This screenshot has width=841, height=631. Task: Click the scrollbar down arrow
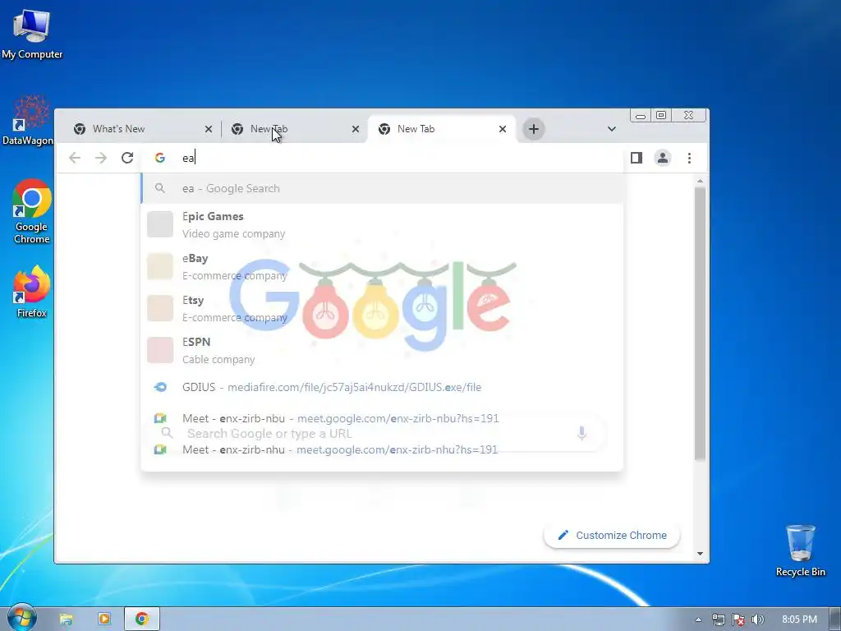tap(700, 553)
